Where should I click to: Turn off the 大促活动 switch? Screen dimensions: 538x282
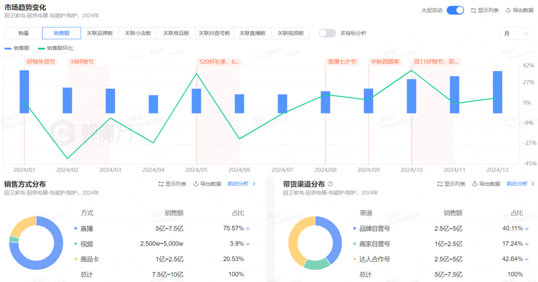pos(455,11)
